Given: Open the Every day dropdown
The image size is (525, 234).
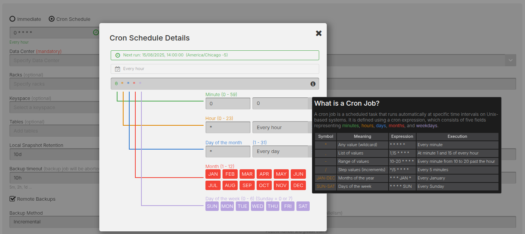Looking at the screenshot, I should [x=281, y=151].
